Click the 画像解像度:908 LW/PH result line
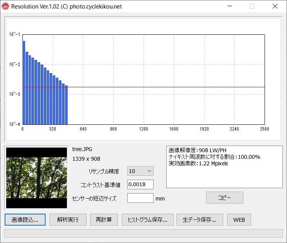Screen dimensions: 287x243 197,150
